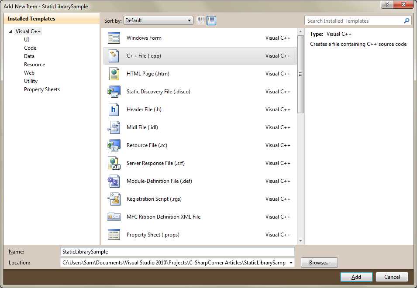Image resolution: width=417 pixels, height=288 pixels.
Task: Select 'Property Sheet (.props)' text
Action: 153,235
